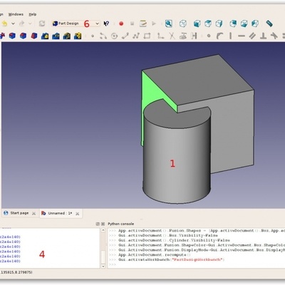
Task: Select the sketcher Circle tool
Action: coord(114,36)
